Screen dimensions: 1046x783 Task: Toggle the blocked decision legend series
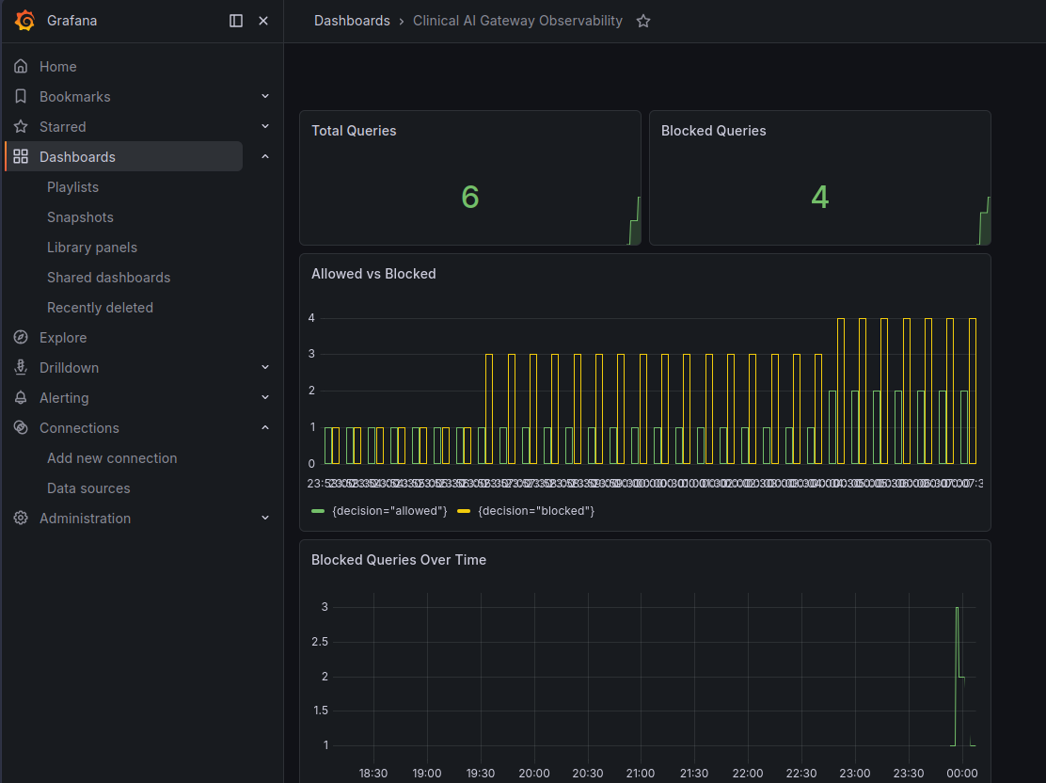pyautogui.click(x=526, y=511)
